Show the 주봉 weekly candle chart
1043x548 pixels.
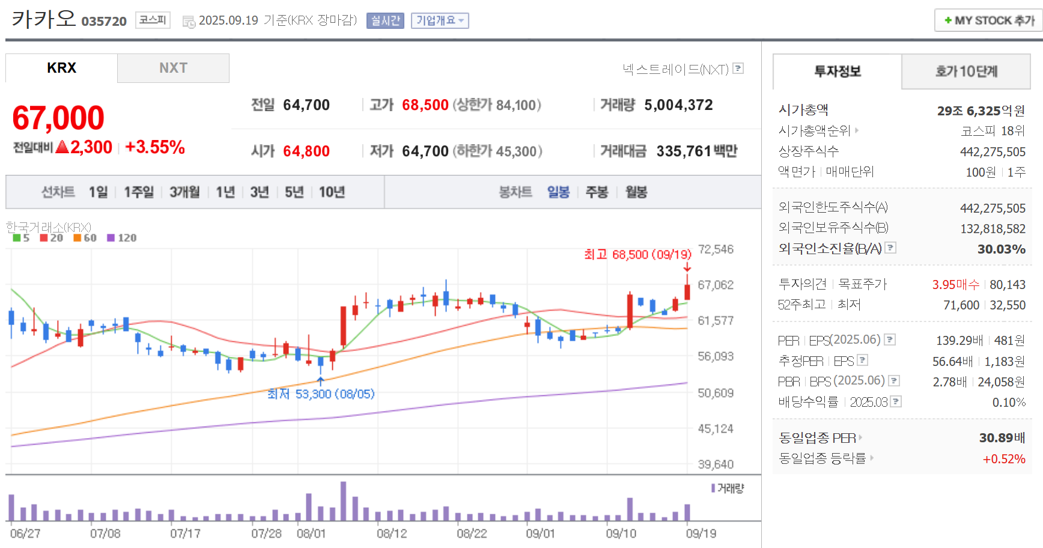597,192
